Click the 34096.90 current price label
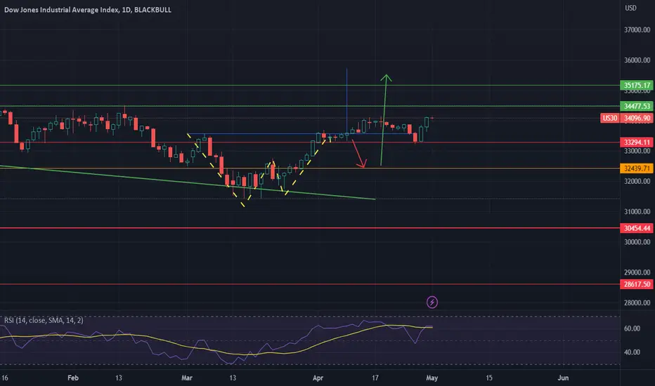 (637, 118)
